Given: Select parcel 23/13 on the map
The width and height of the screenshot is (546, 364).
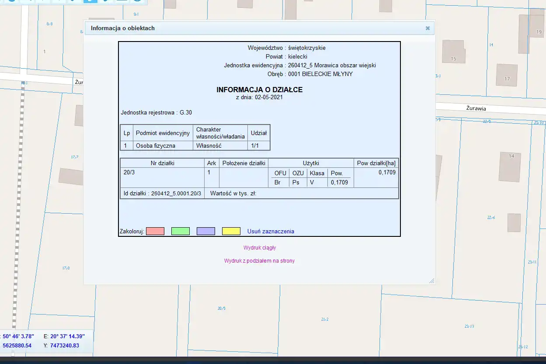Looking at the screenshot, I should click(x=469, y=326).
